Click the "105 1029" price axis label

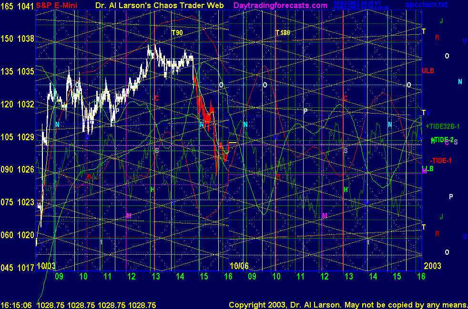coord(17,137)
